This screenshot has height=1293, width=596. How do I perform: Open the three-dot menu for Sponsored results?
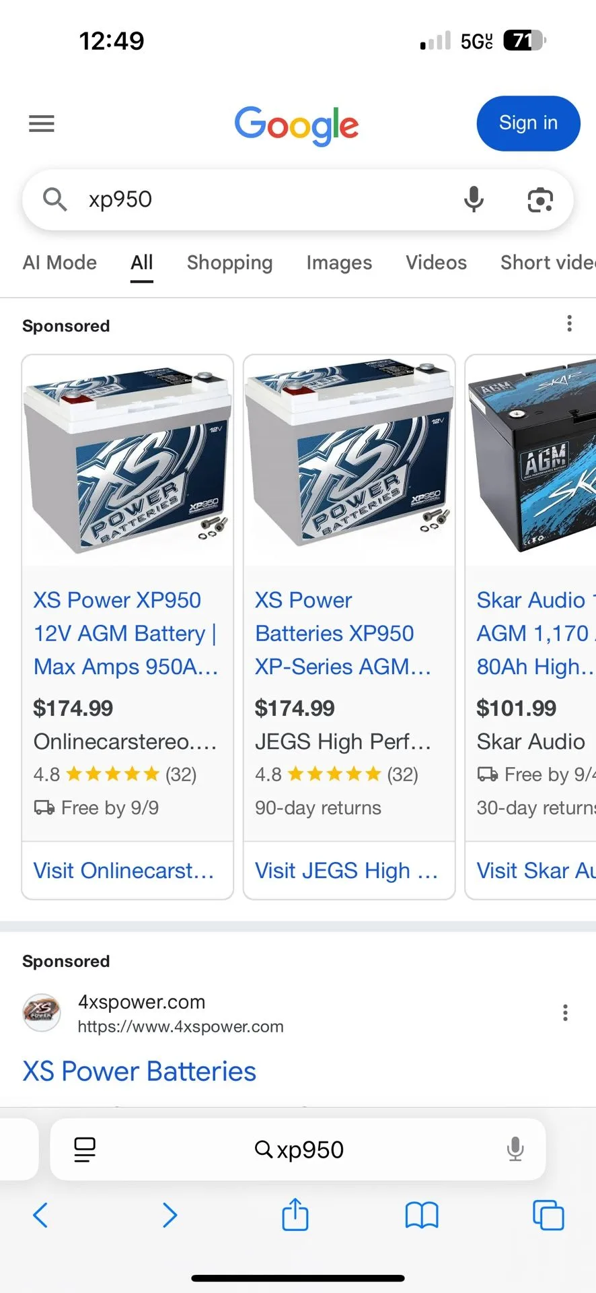[568, 324]
